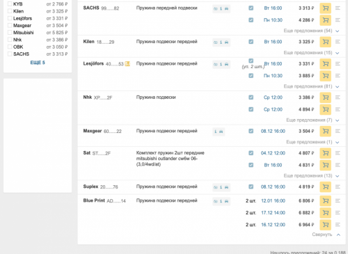The image size is (348, 254).
Task: Add SACHS 3 313 ₽ offer to cart
Action: [325, 8]
